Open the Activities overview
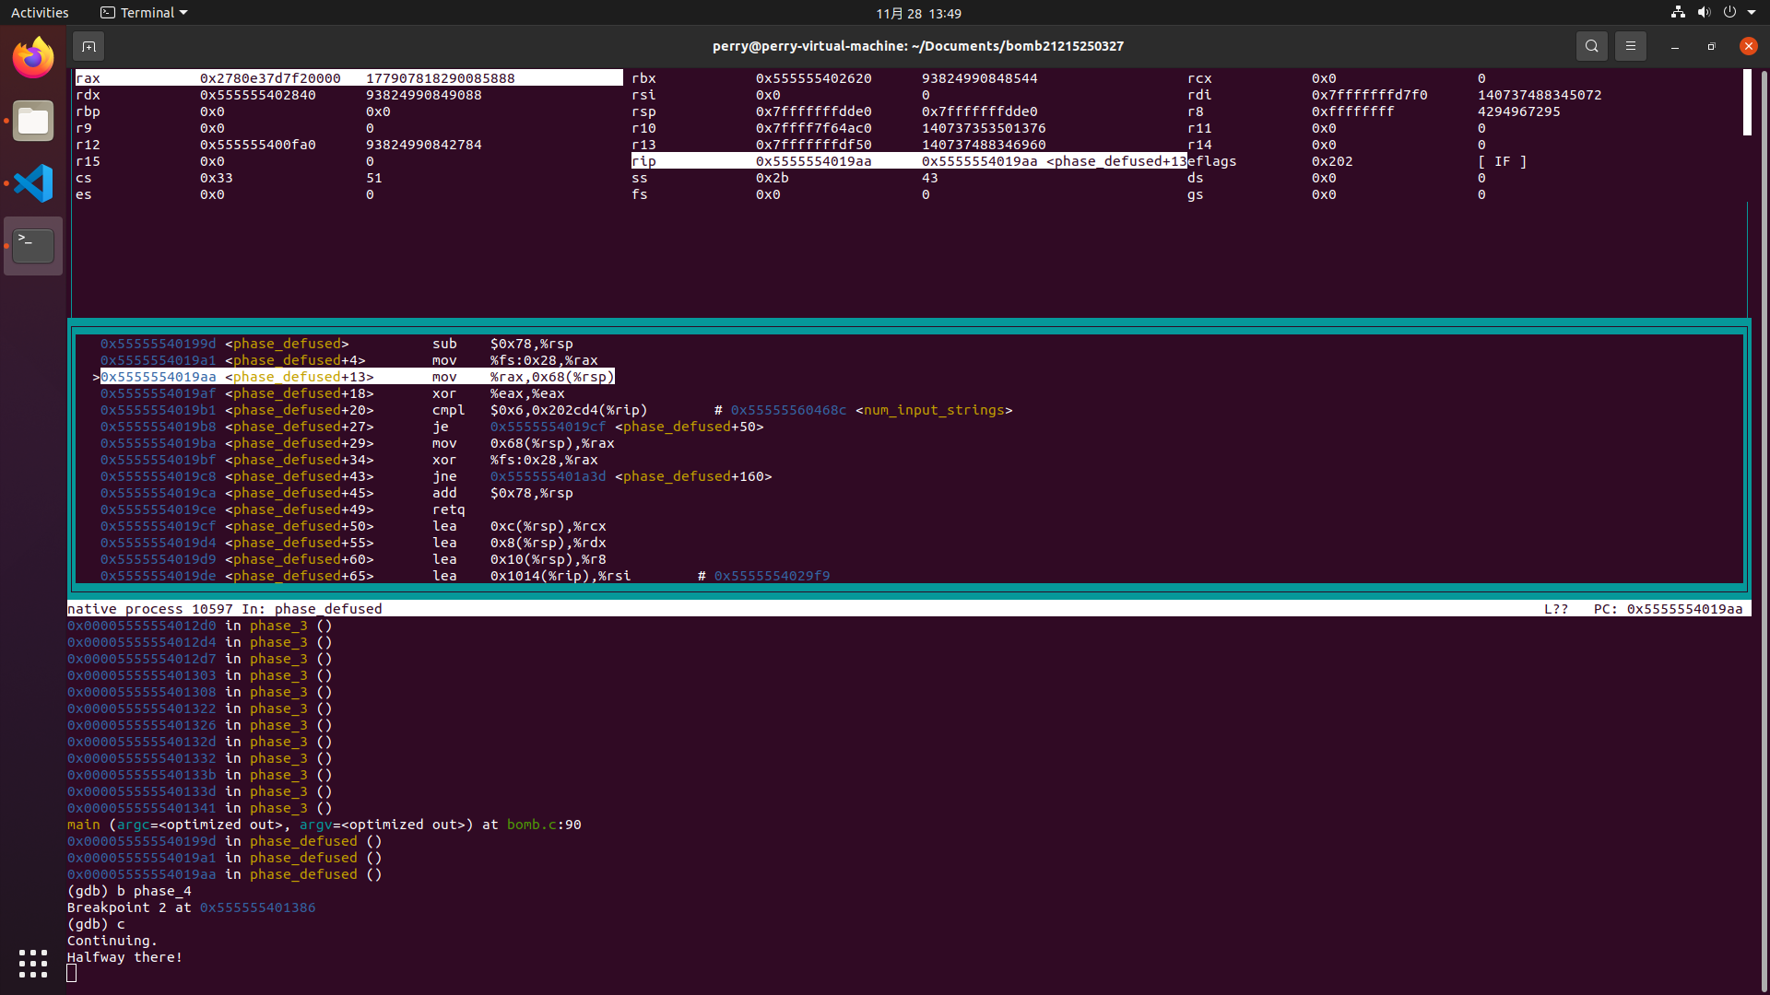Image resolution: width=1770 pixels, height=995 pixels. pyautogui.click(x=40, y=13)
